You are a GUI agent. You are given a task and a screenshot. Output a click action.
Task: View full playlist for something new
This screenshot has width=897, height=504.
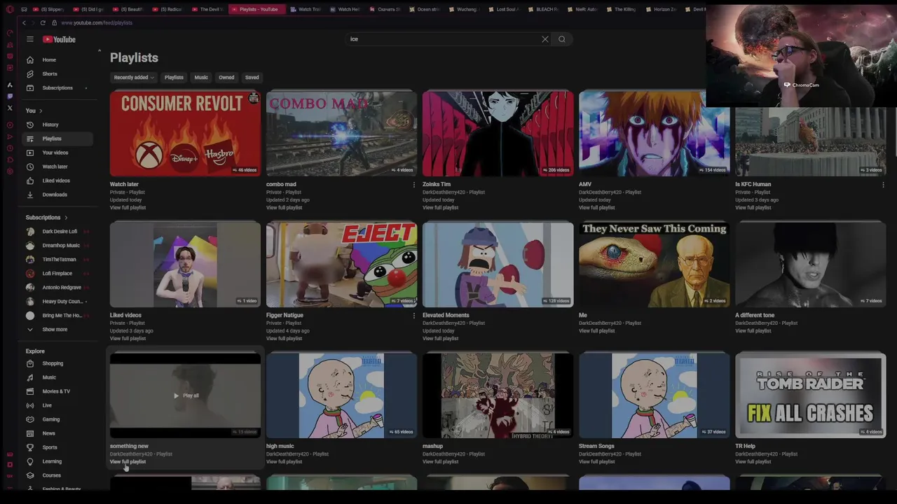tap(128, 462)
